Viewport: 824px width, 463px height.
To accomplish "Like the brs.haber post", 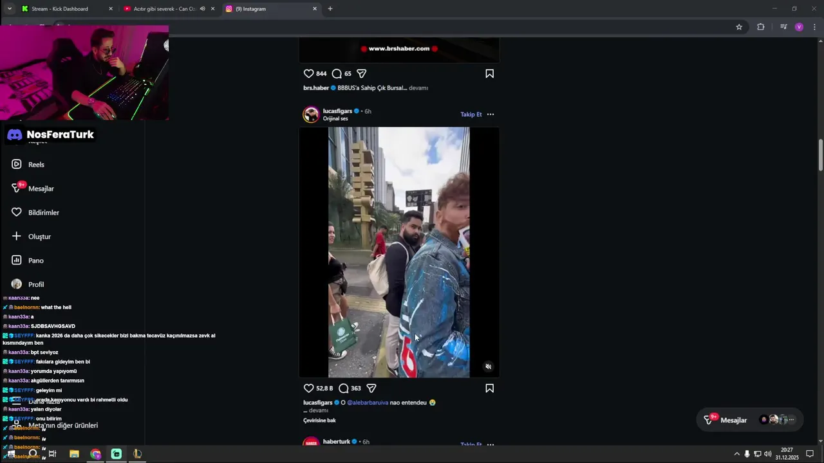I will (x=308, y=73).
